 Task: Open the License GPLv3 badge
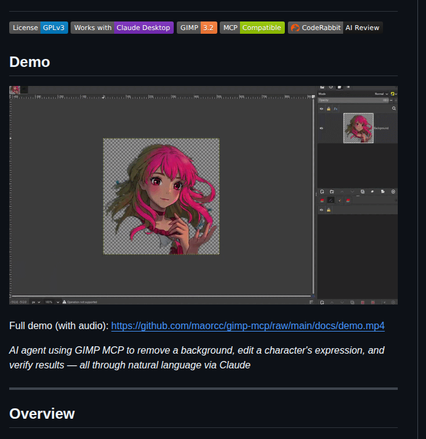pyautogui.click(x=39, y=28)
